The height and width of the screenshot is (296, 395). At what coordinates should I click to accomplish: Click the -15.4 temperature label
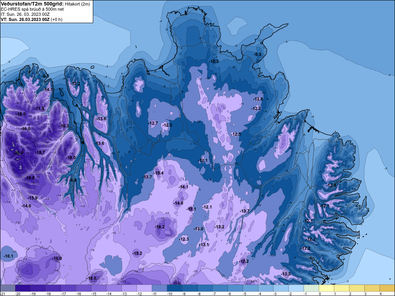(159, 173)
